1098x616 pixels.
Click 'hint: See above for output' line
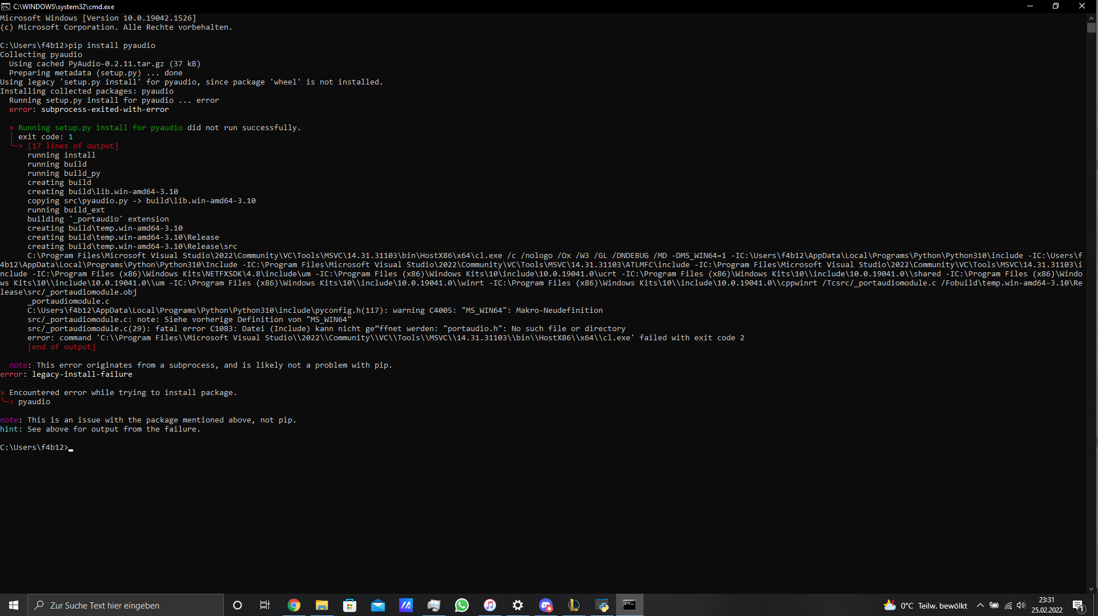(x=100, y=429)
